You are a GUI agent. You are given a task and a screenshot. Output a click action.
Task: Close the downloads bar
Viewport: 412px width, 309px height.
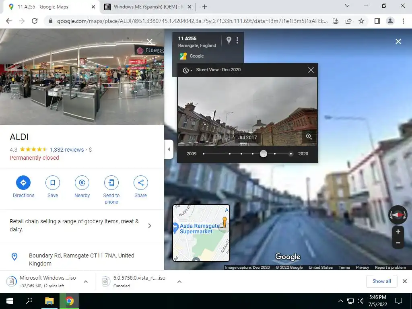(x=405, y=281)
